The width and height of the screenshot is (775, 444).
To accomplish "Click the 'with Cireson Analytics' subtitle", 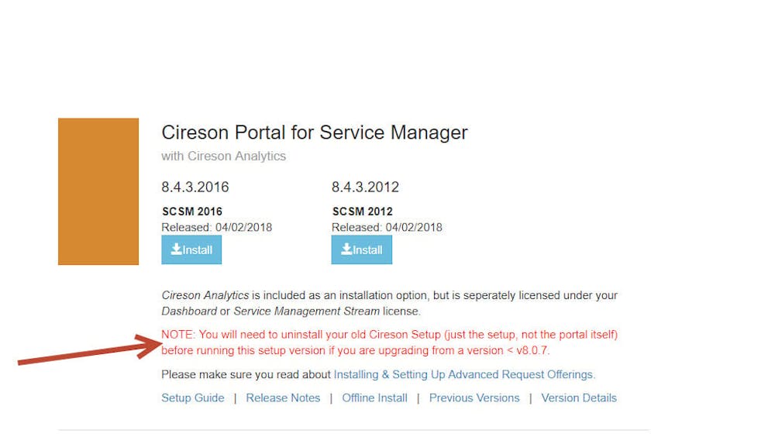I will 223,156.
